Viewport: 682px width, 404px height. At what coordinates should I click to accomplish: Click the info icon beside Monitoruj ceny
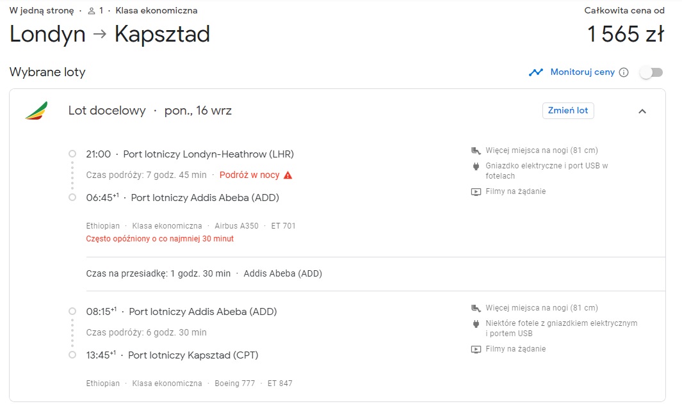click(624, 72)
